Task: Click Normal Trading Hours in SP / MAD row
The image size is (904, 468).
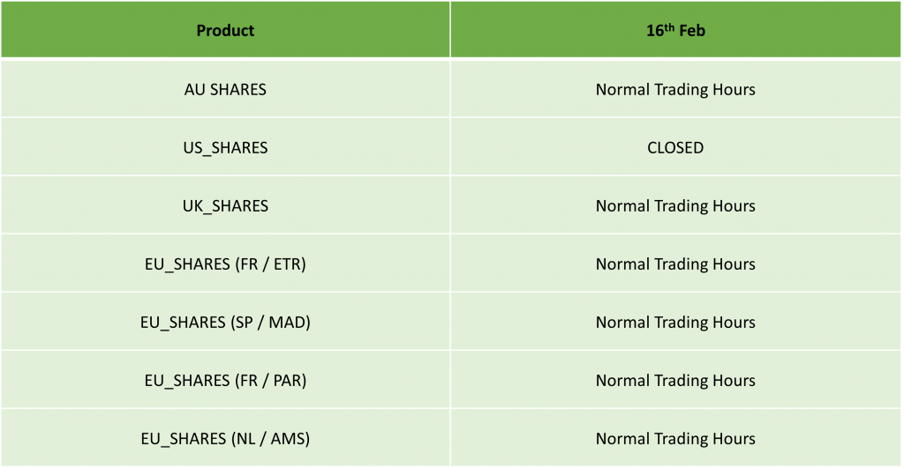Action: tap(675, 323)
